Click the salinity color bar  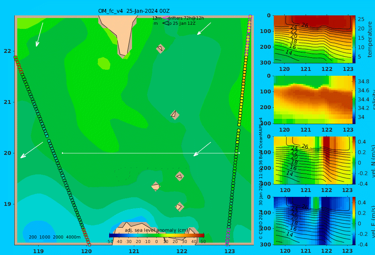[x=354, y=100]
